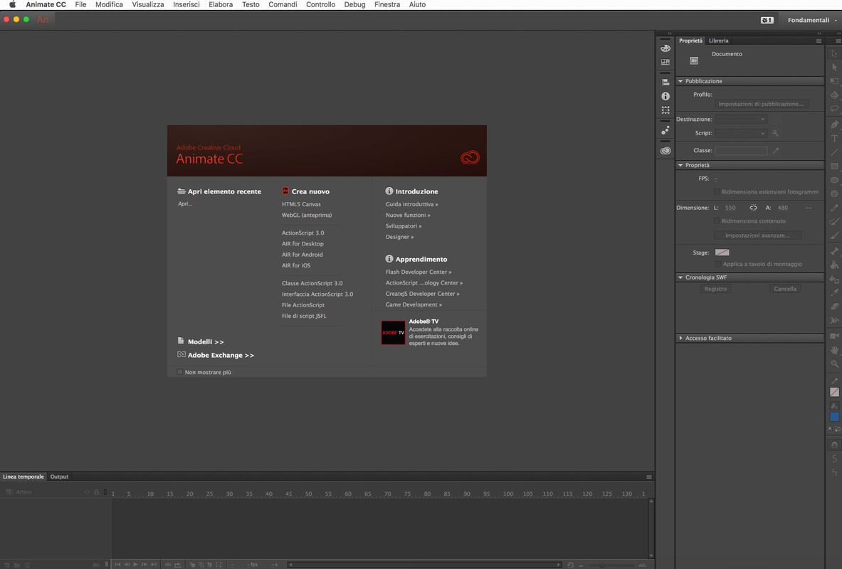Image resolution: width=842 pixels, height=569 pixels.
Task: Select the Hand tool
Action: (x=834, y=350)
